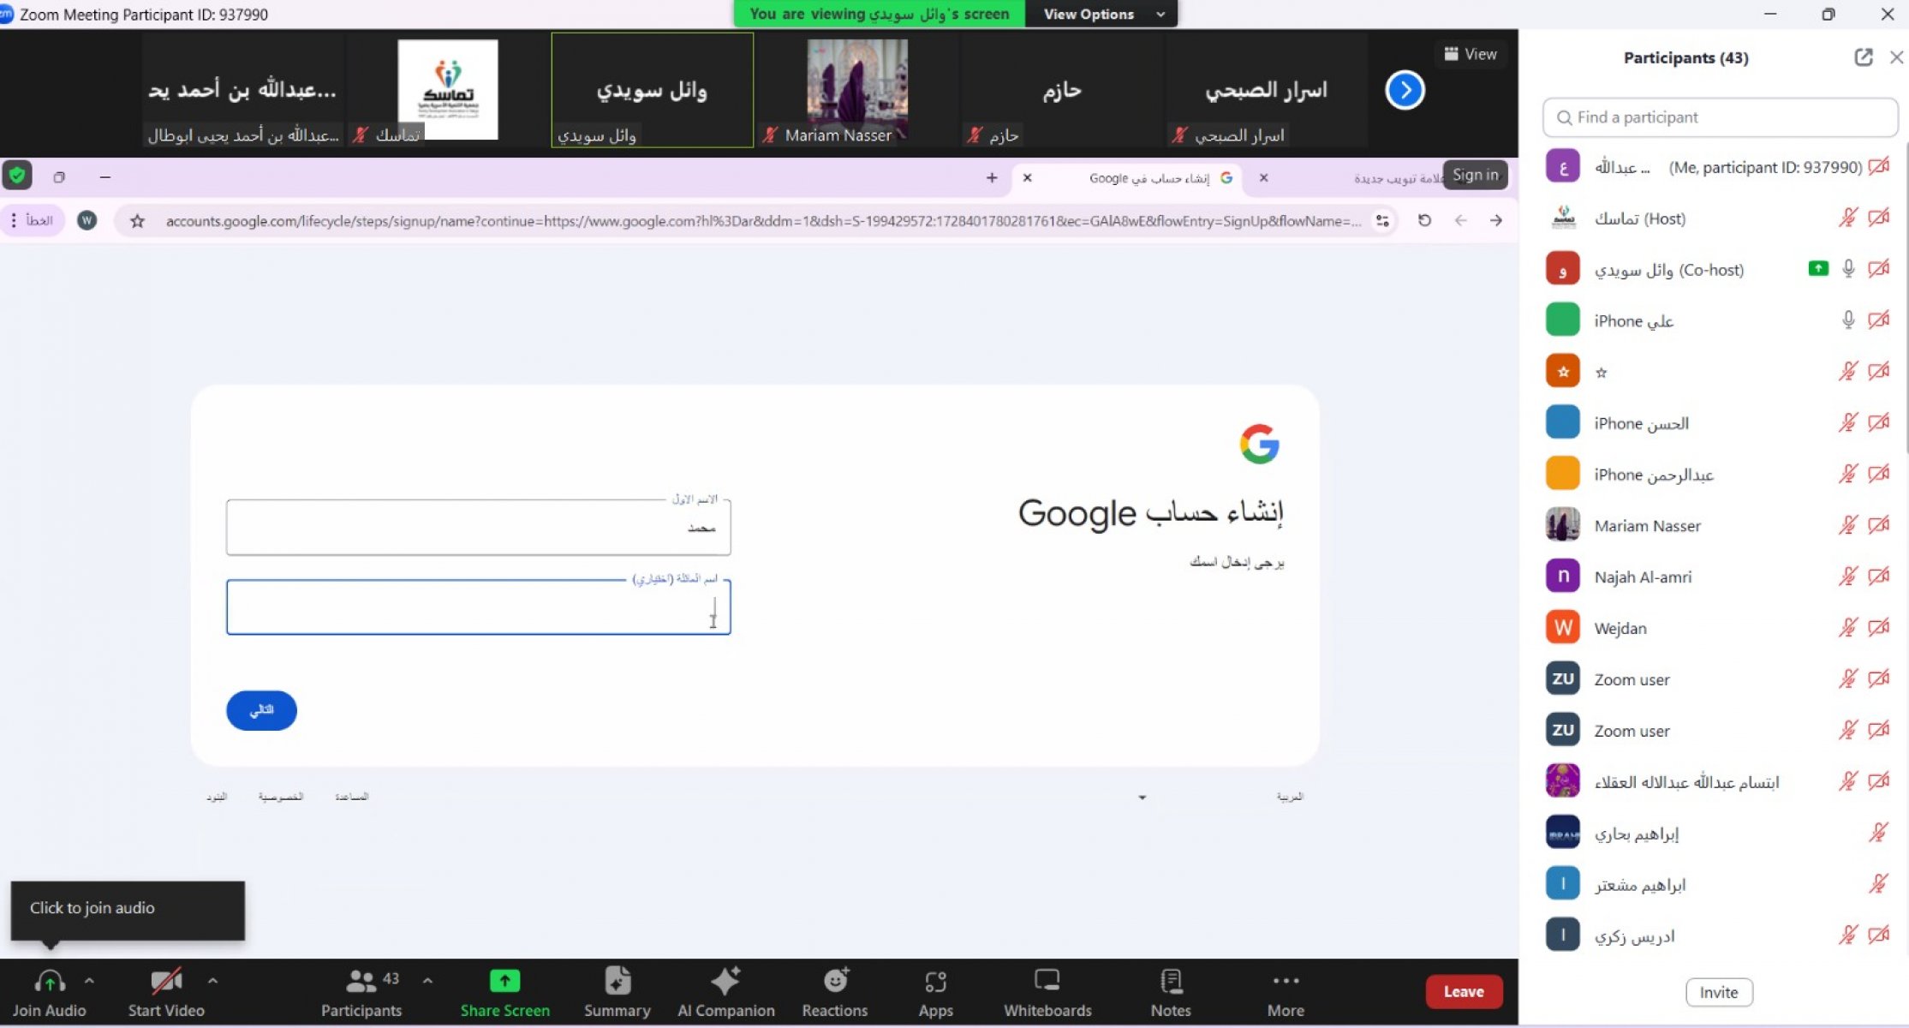This screenshot has height=1028, width=1909.
Task: Click the first name field containing محمد
Action: [478, 528]
